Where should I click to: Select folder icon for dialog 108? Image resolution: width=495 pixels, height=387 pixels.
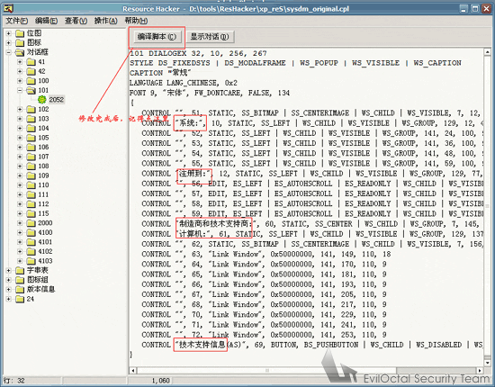[31, 166]
